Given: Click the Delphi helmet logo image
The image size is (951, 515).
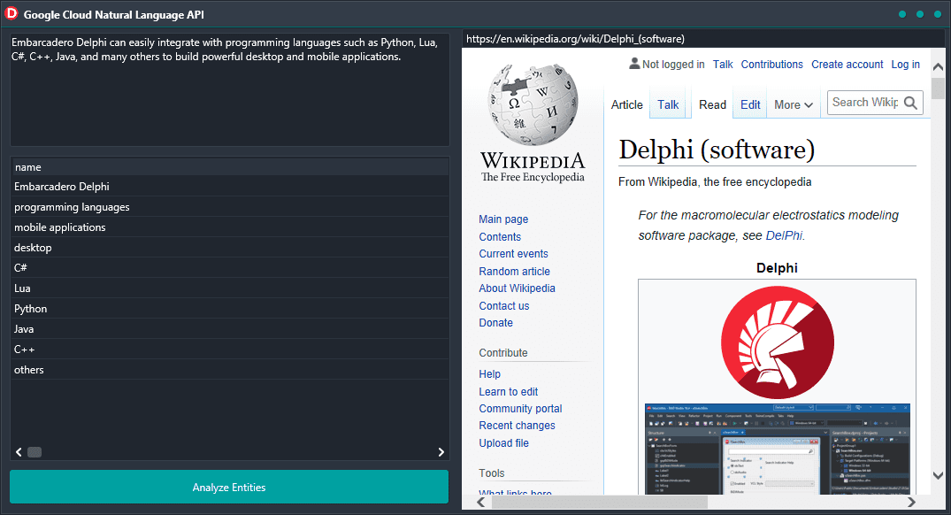Looking at the screenshot, I should 777,342.
